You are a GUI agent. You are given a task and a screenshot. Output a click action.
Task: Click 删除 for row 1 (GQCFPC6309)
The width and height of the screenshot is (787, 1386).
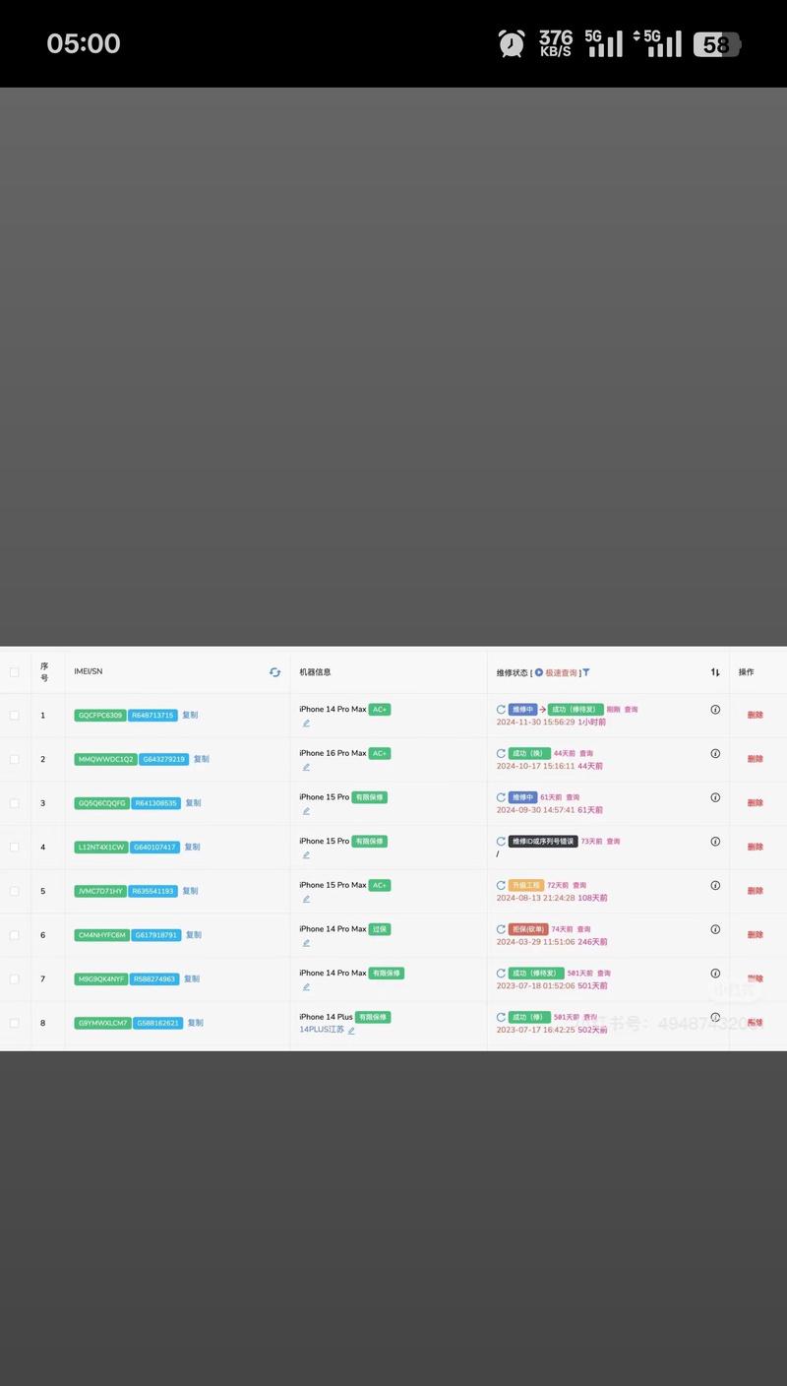click(x=755, y=716)
